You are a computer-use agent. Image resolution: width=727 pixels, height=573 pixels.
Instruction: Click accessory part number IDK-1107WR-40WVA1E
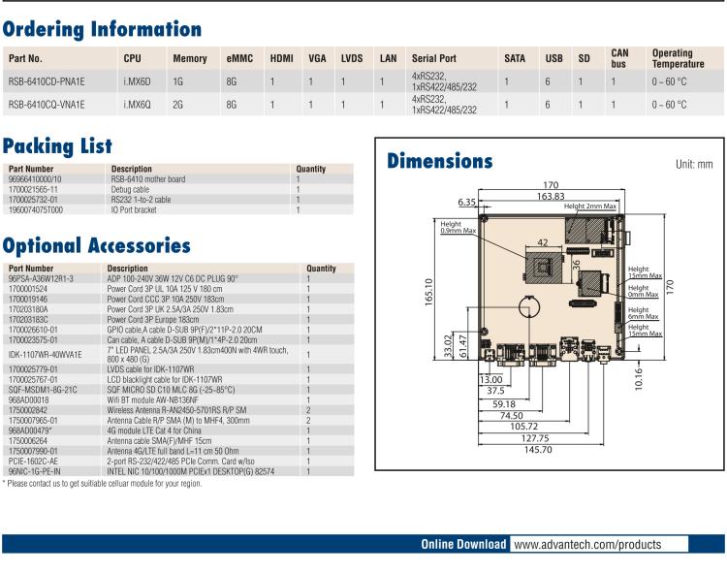coord(45,355)
